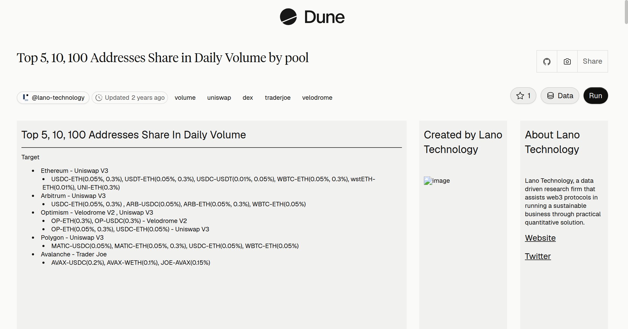
Task: Star this dashboard
Action: [x=523, y=96]
